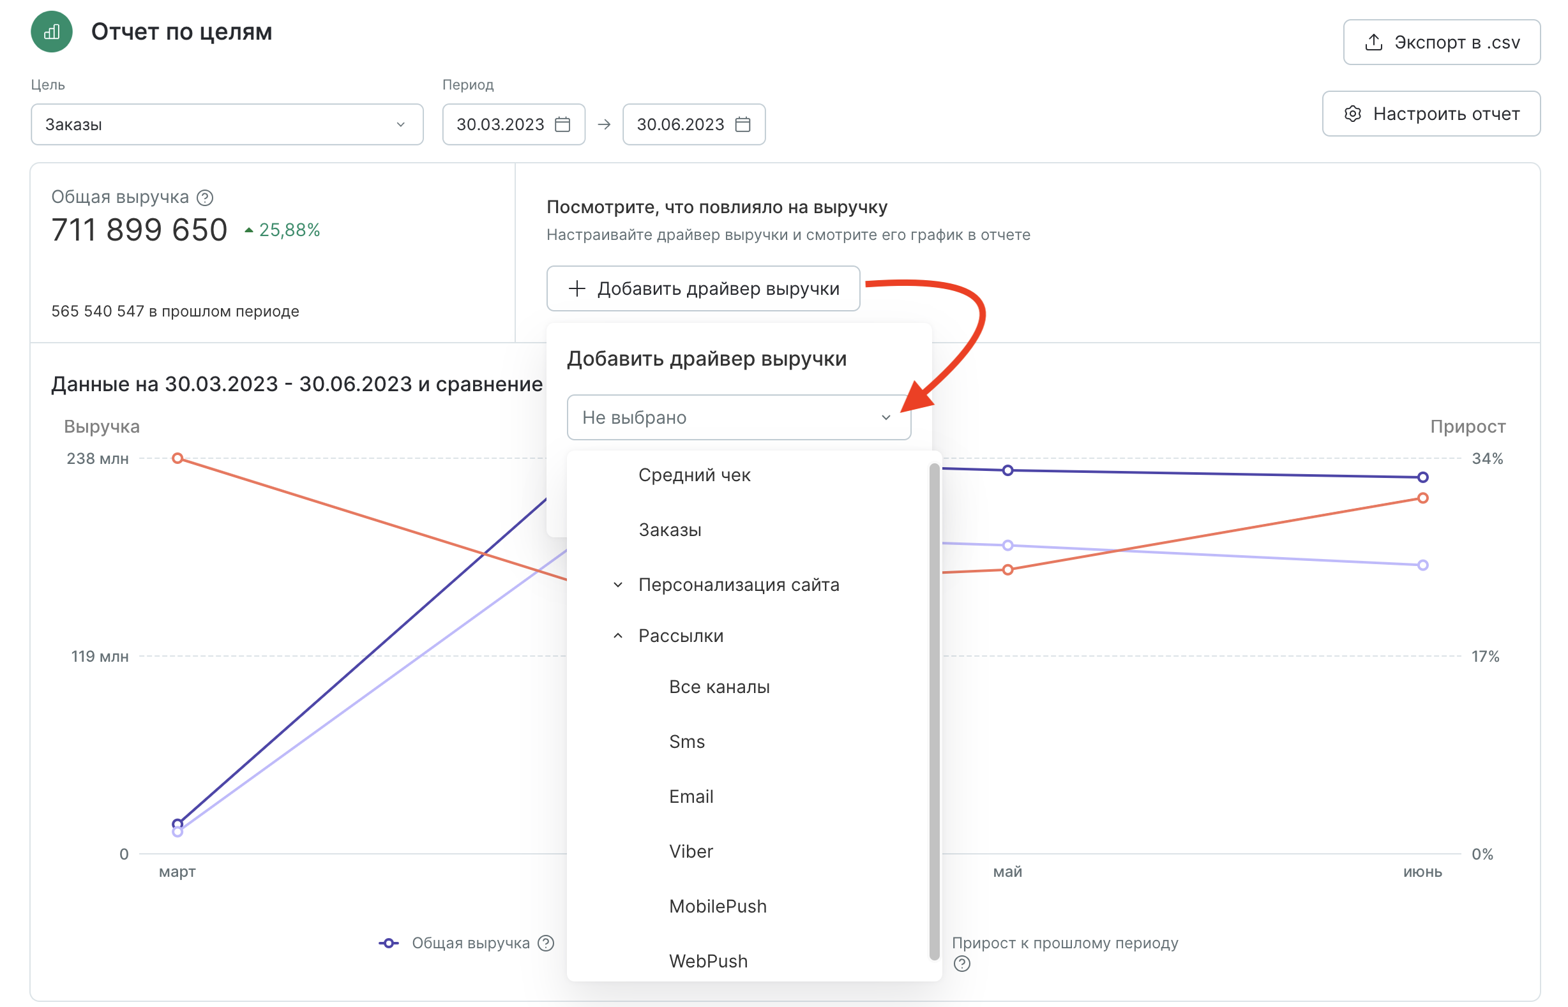
Task: Choose WebPush channel in the list
Action: pyautogui.click(x=708, y=962)
